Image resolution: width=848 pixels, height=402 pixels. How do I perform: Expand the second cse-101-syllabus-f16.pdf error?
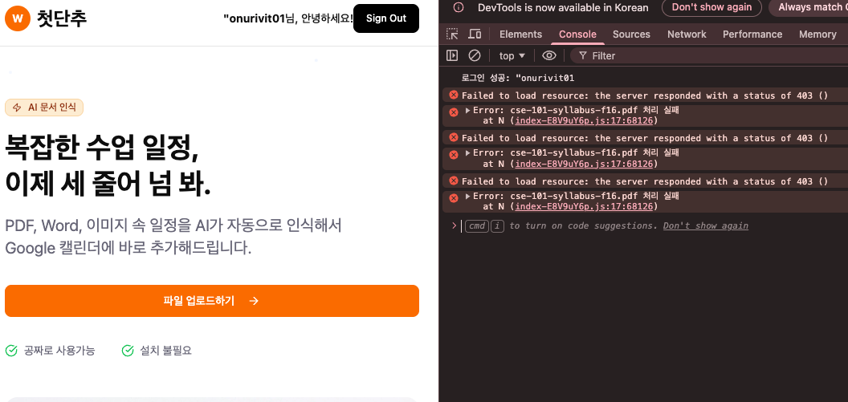(x=468, y=153)
